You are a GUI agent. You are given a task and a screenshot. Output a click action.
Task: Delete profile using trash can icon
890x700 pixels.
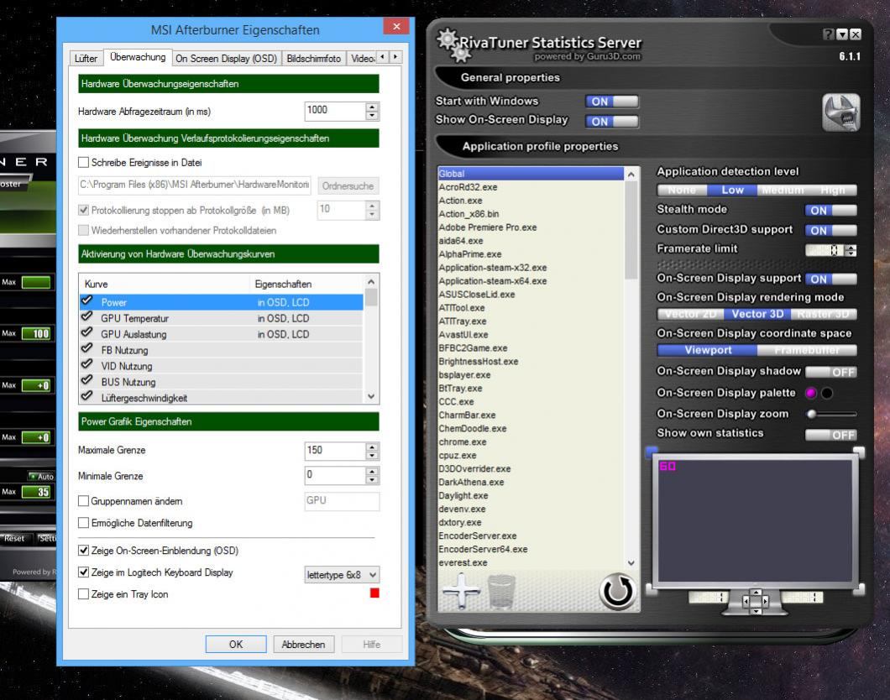pyautogui.click(x=502, y=592)
